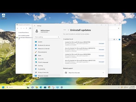Click the Find a setting search box
Image resolution: width=136 pixels, height=102 pixels.
coord(47,37)
